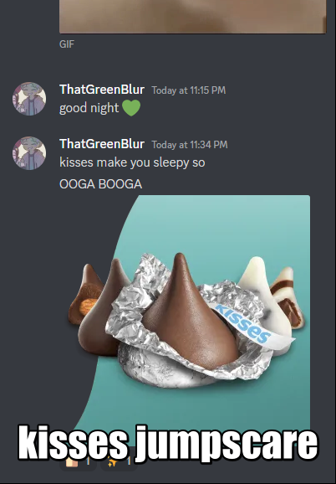Screen dimensions: 336x484
Task: Click the kisses jumpscare caption text
Action: 168,444
